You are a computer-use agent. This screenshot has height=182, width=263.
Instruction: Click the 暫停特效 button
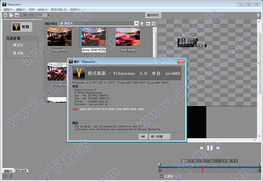[153, 15]
